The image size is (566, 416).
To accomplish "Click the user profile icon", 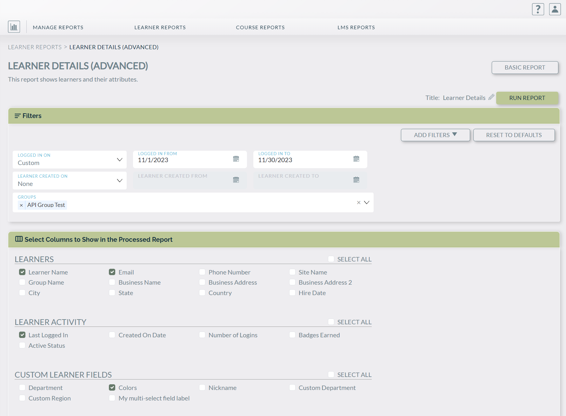I will tap(555, 9).
